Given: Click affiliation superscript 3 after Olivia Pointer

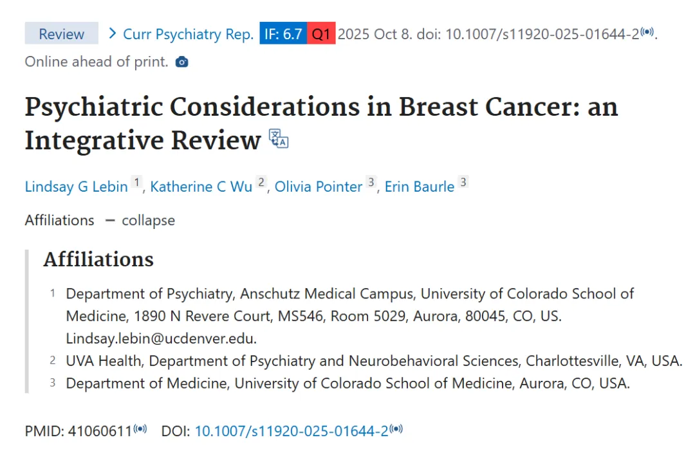Looking at the screenshot, I should tap(371, 183).
